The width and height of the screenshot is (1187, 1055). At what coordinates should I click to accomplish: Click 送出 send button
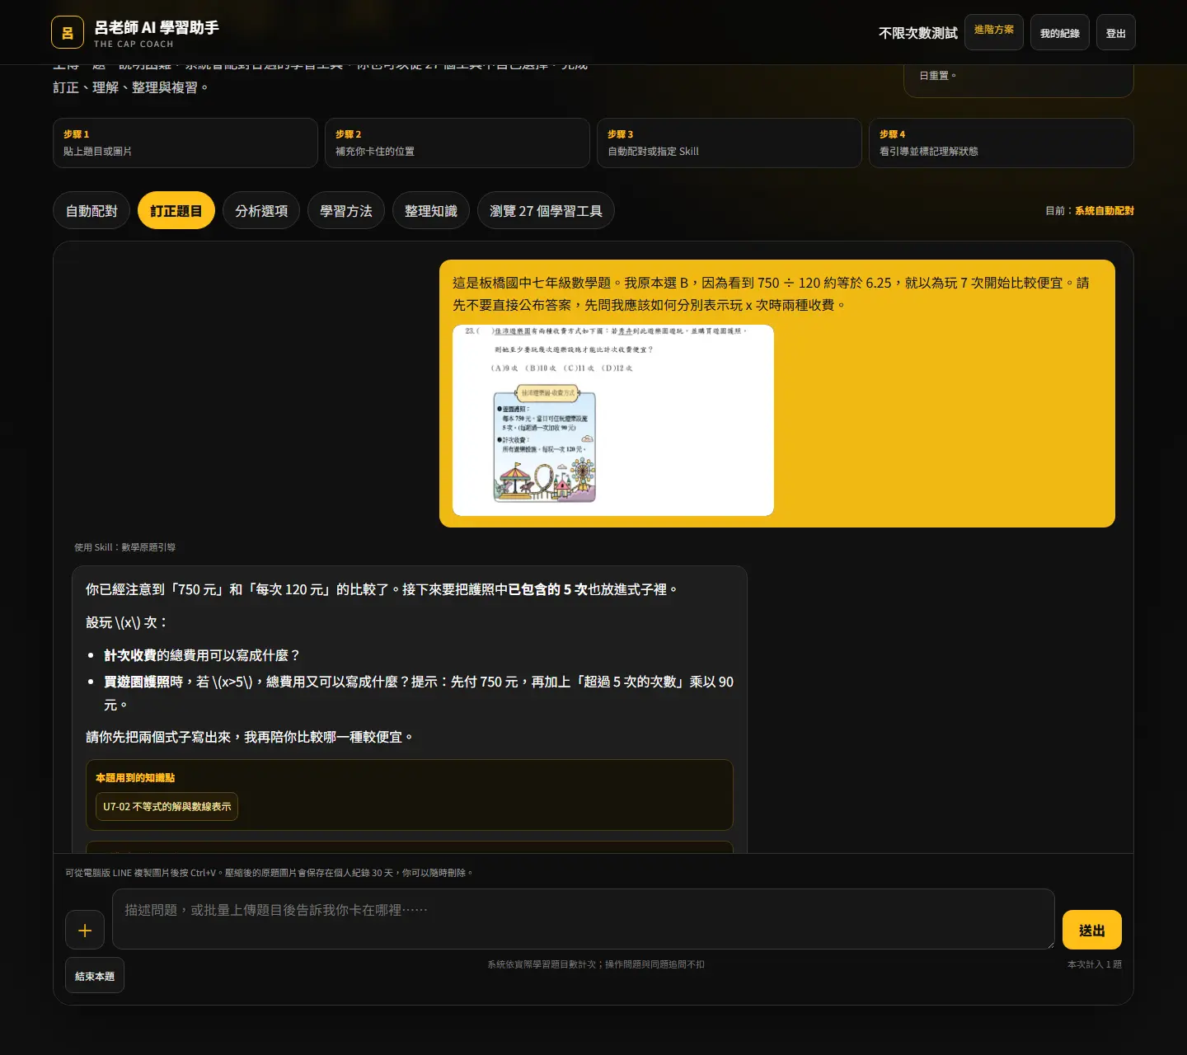tap(1092, 930)
